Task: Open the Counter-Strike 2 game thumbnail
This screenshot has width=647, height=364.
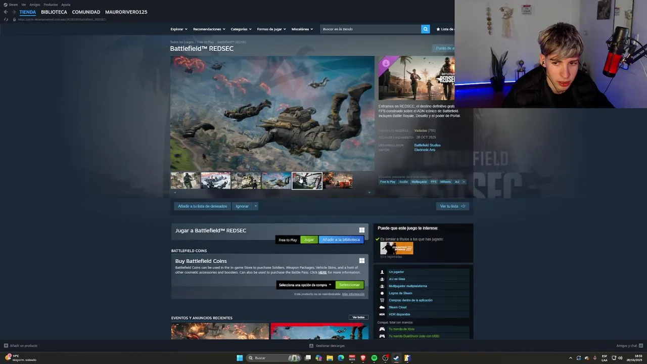Action: coord(397,248)
